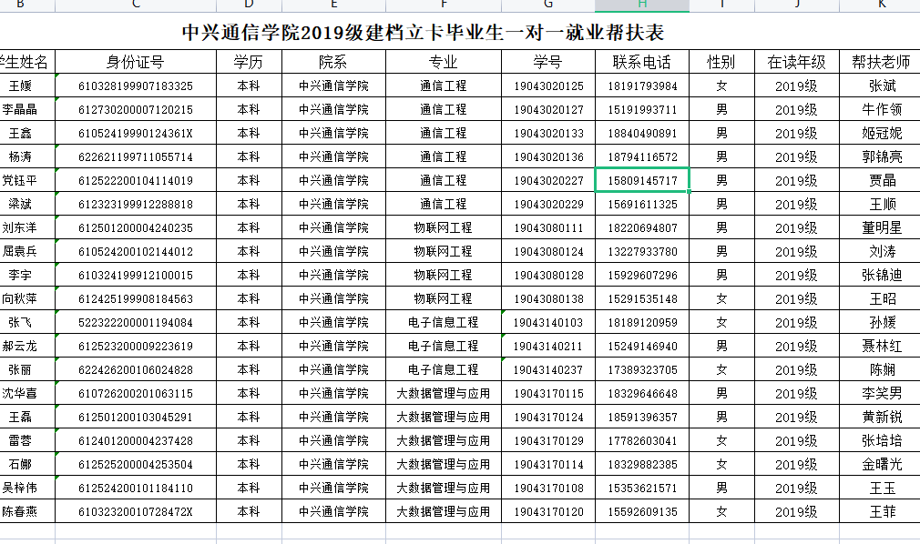This screenshot has height=544, width=920.
Task: Select ID number cell 61052419990124361X
Action: 136,133
